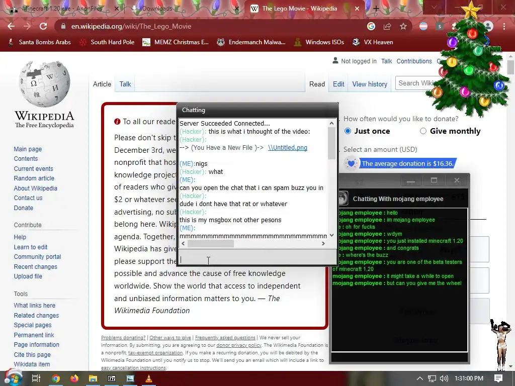Launch Chrome from the taskbar

click(56, 378)
